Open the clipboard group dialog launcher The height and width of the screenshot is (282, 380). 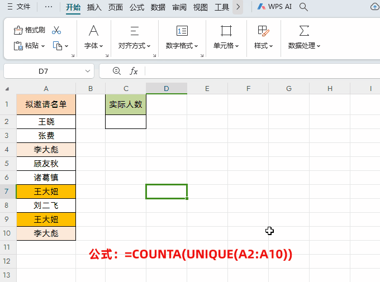pyautogui.click(x=73, y=55)
